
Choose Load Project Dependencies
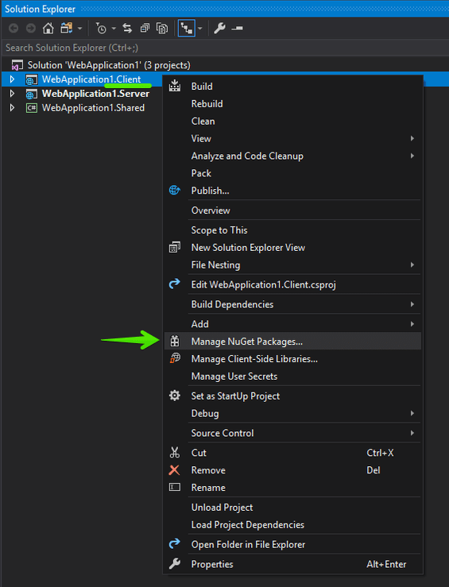tap(292, 525)
